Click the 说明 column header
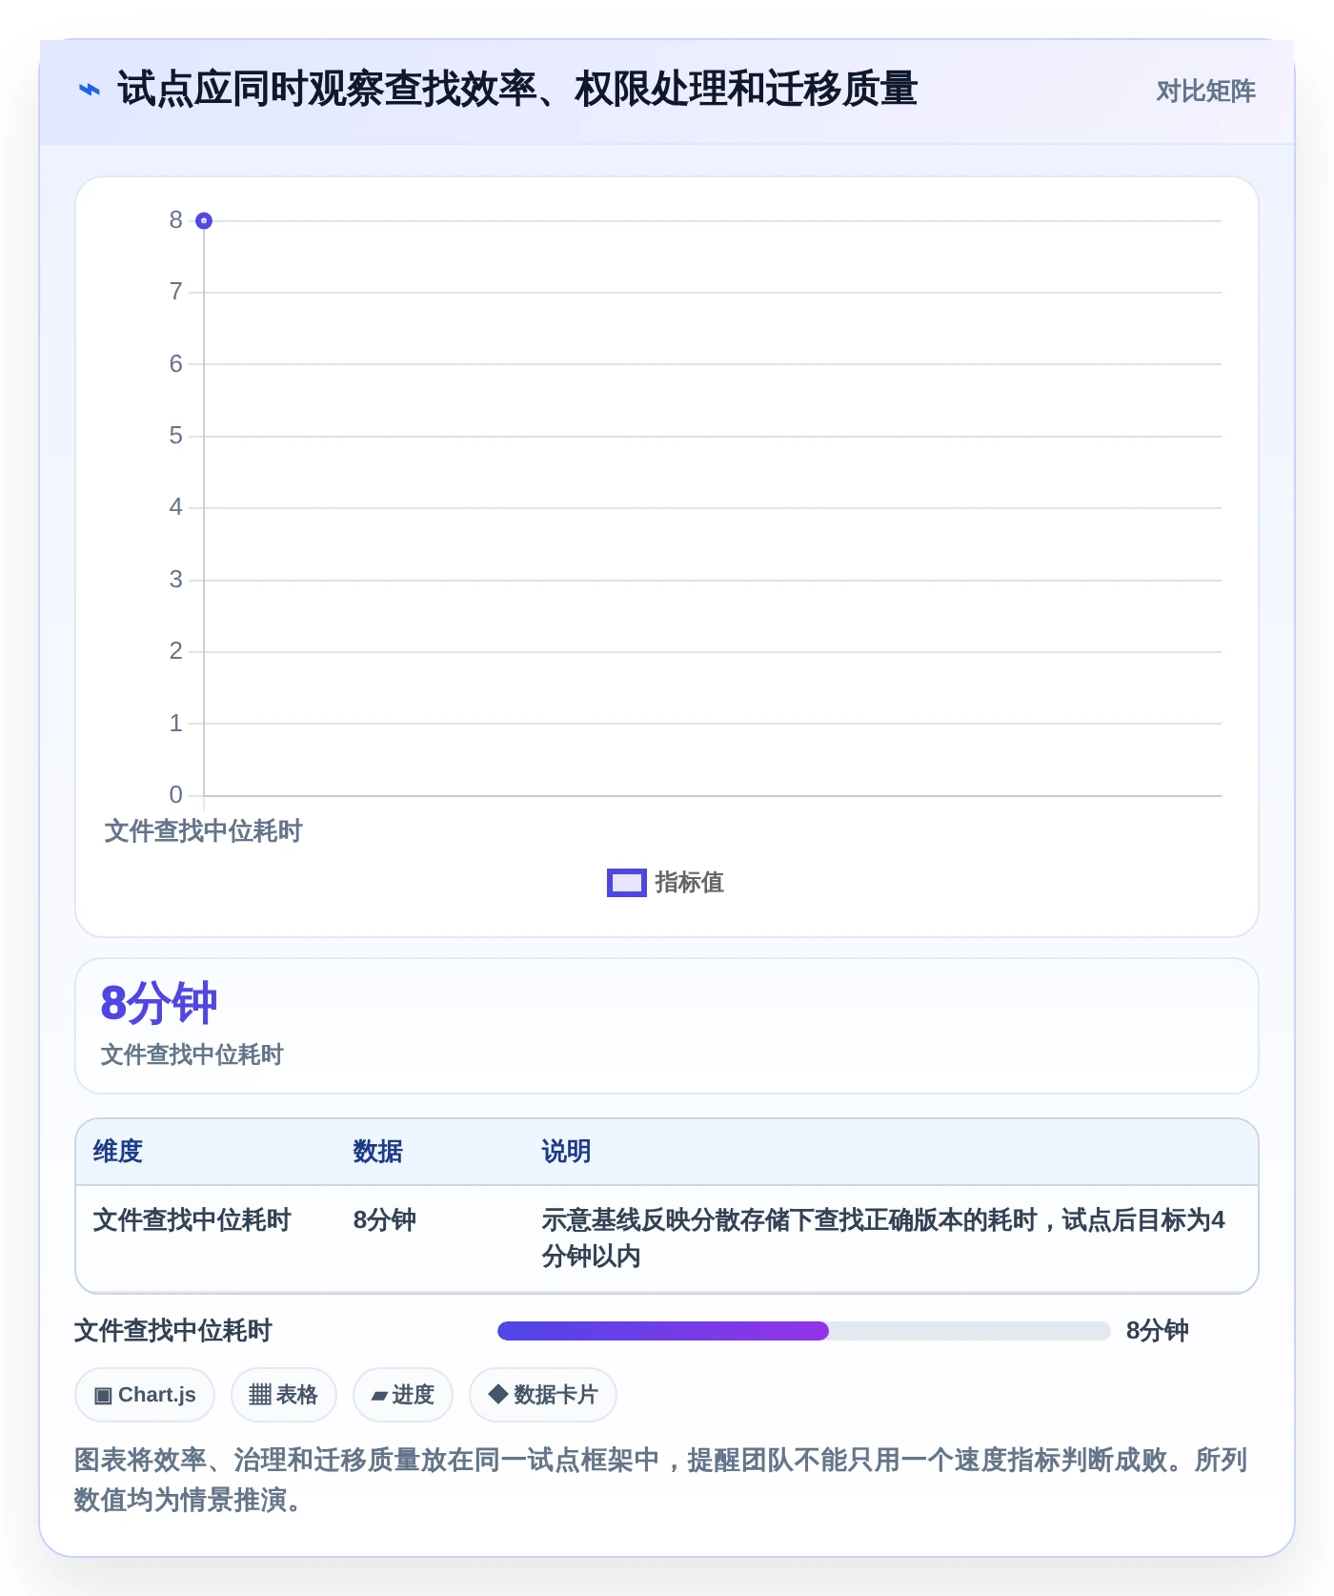Image resolution: width=1334 pixels, height=1596 pixels. pyautogui.click(x=567, y=1152)
